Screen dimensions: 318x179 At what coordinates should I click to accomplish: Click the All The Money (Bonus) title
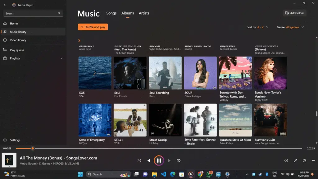click(58, 158)
